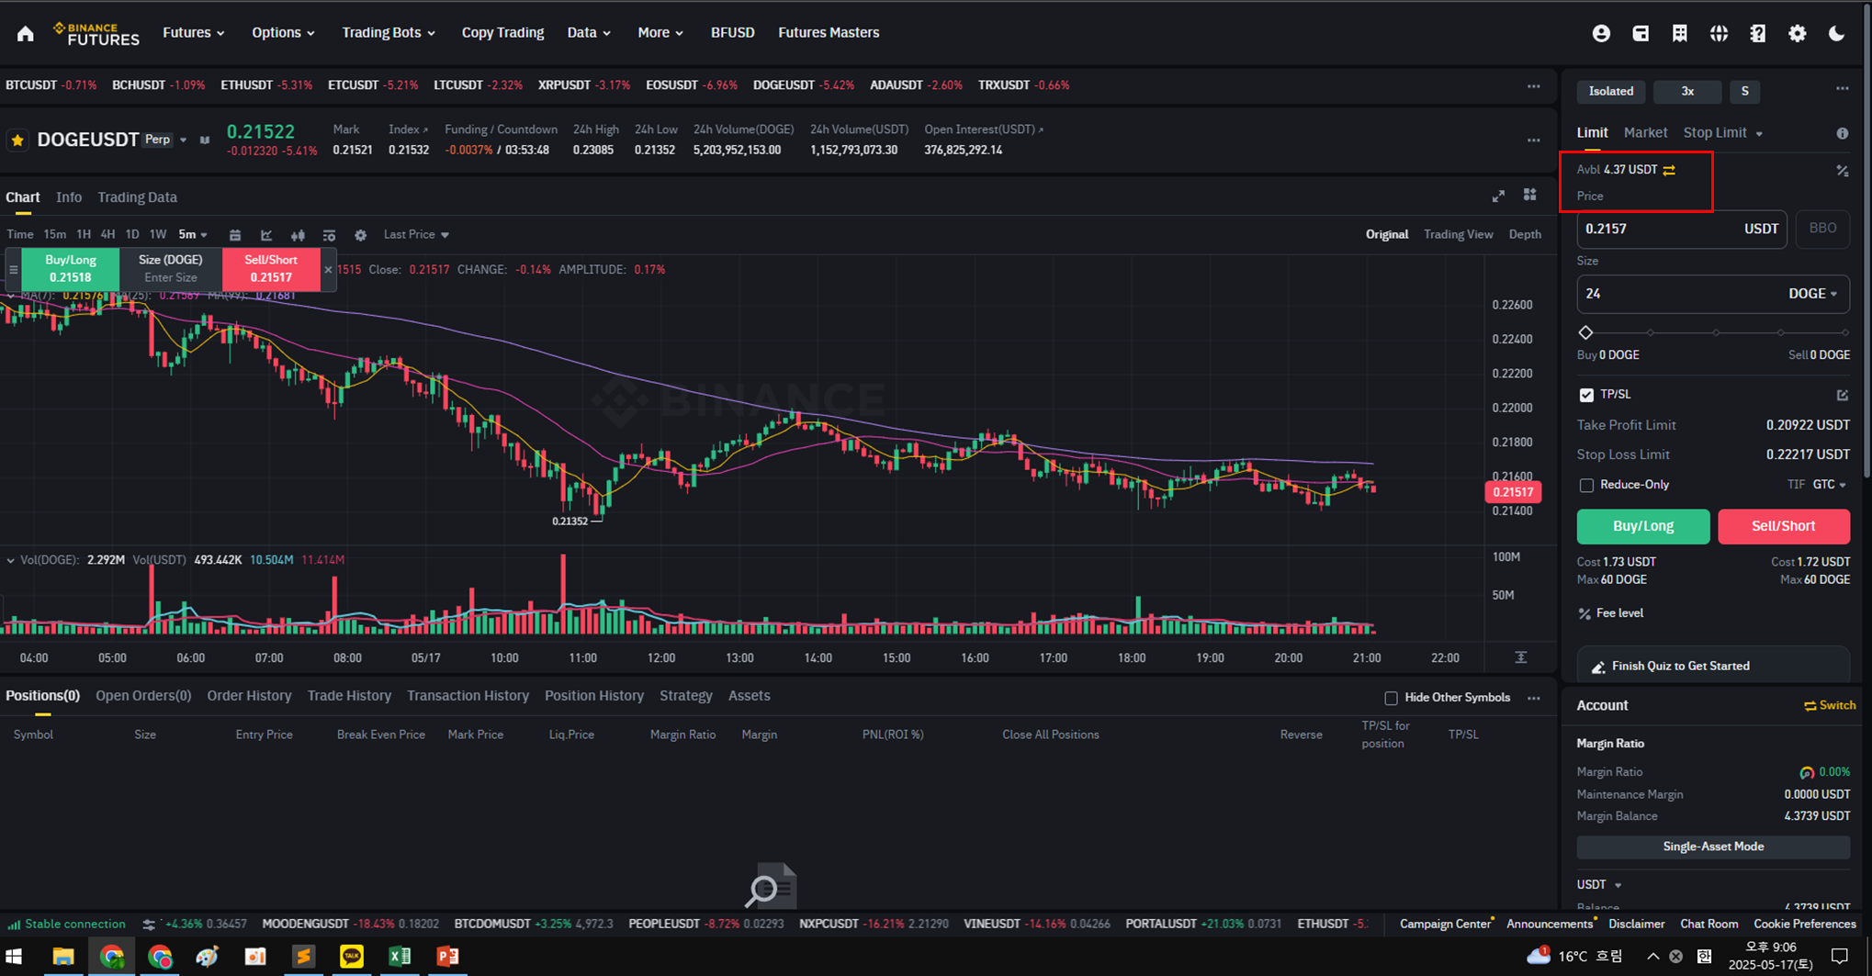
Task: Open the bottom ticker filter settings icon
Action: (149, 924)
